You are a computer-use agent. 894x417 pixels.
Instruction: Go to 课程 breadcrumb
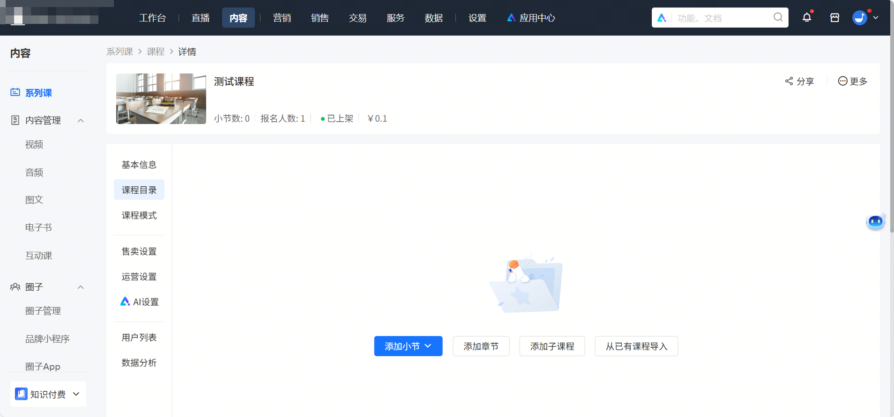tap(156, 51)
